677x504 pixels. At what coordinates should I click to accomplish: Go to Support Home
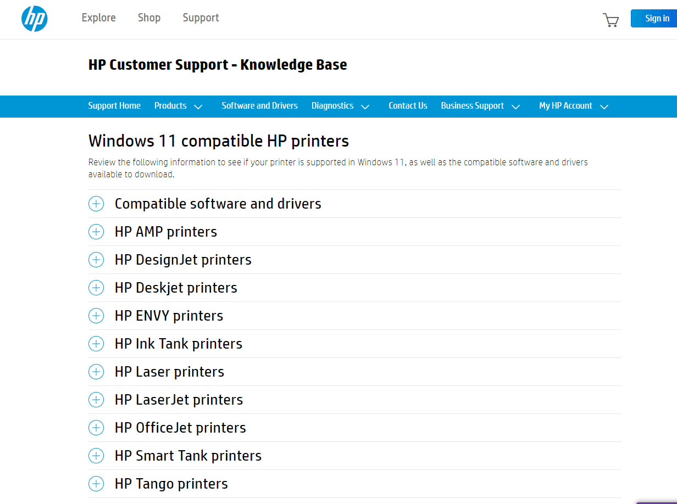pos(114,106)
